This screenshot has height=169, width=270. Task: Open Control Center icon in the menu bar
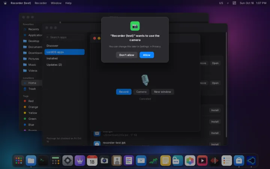[234, 3]
